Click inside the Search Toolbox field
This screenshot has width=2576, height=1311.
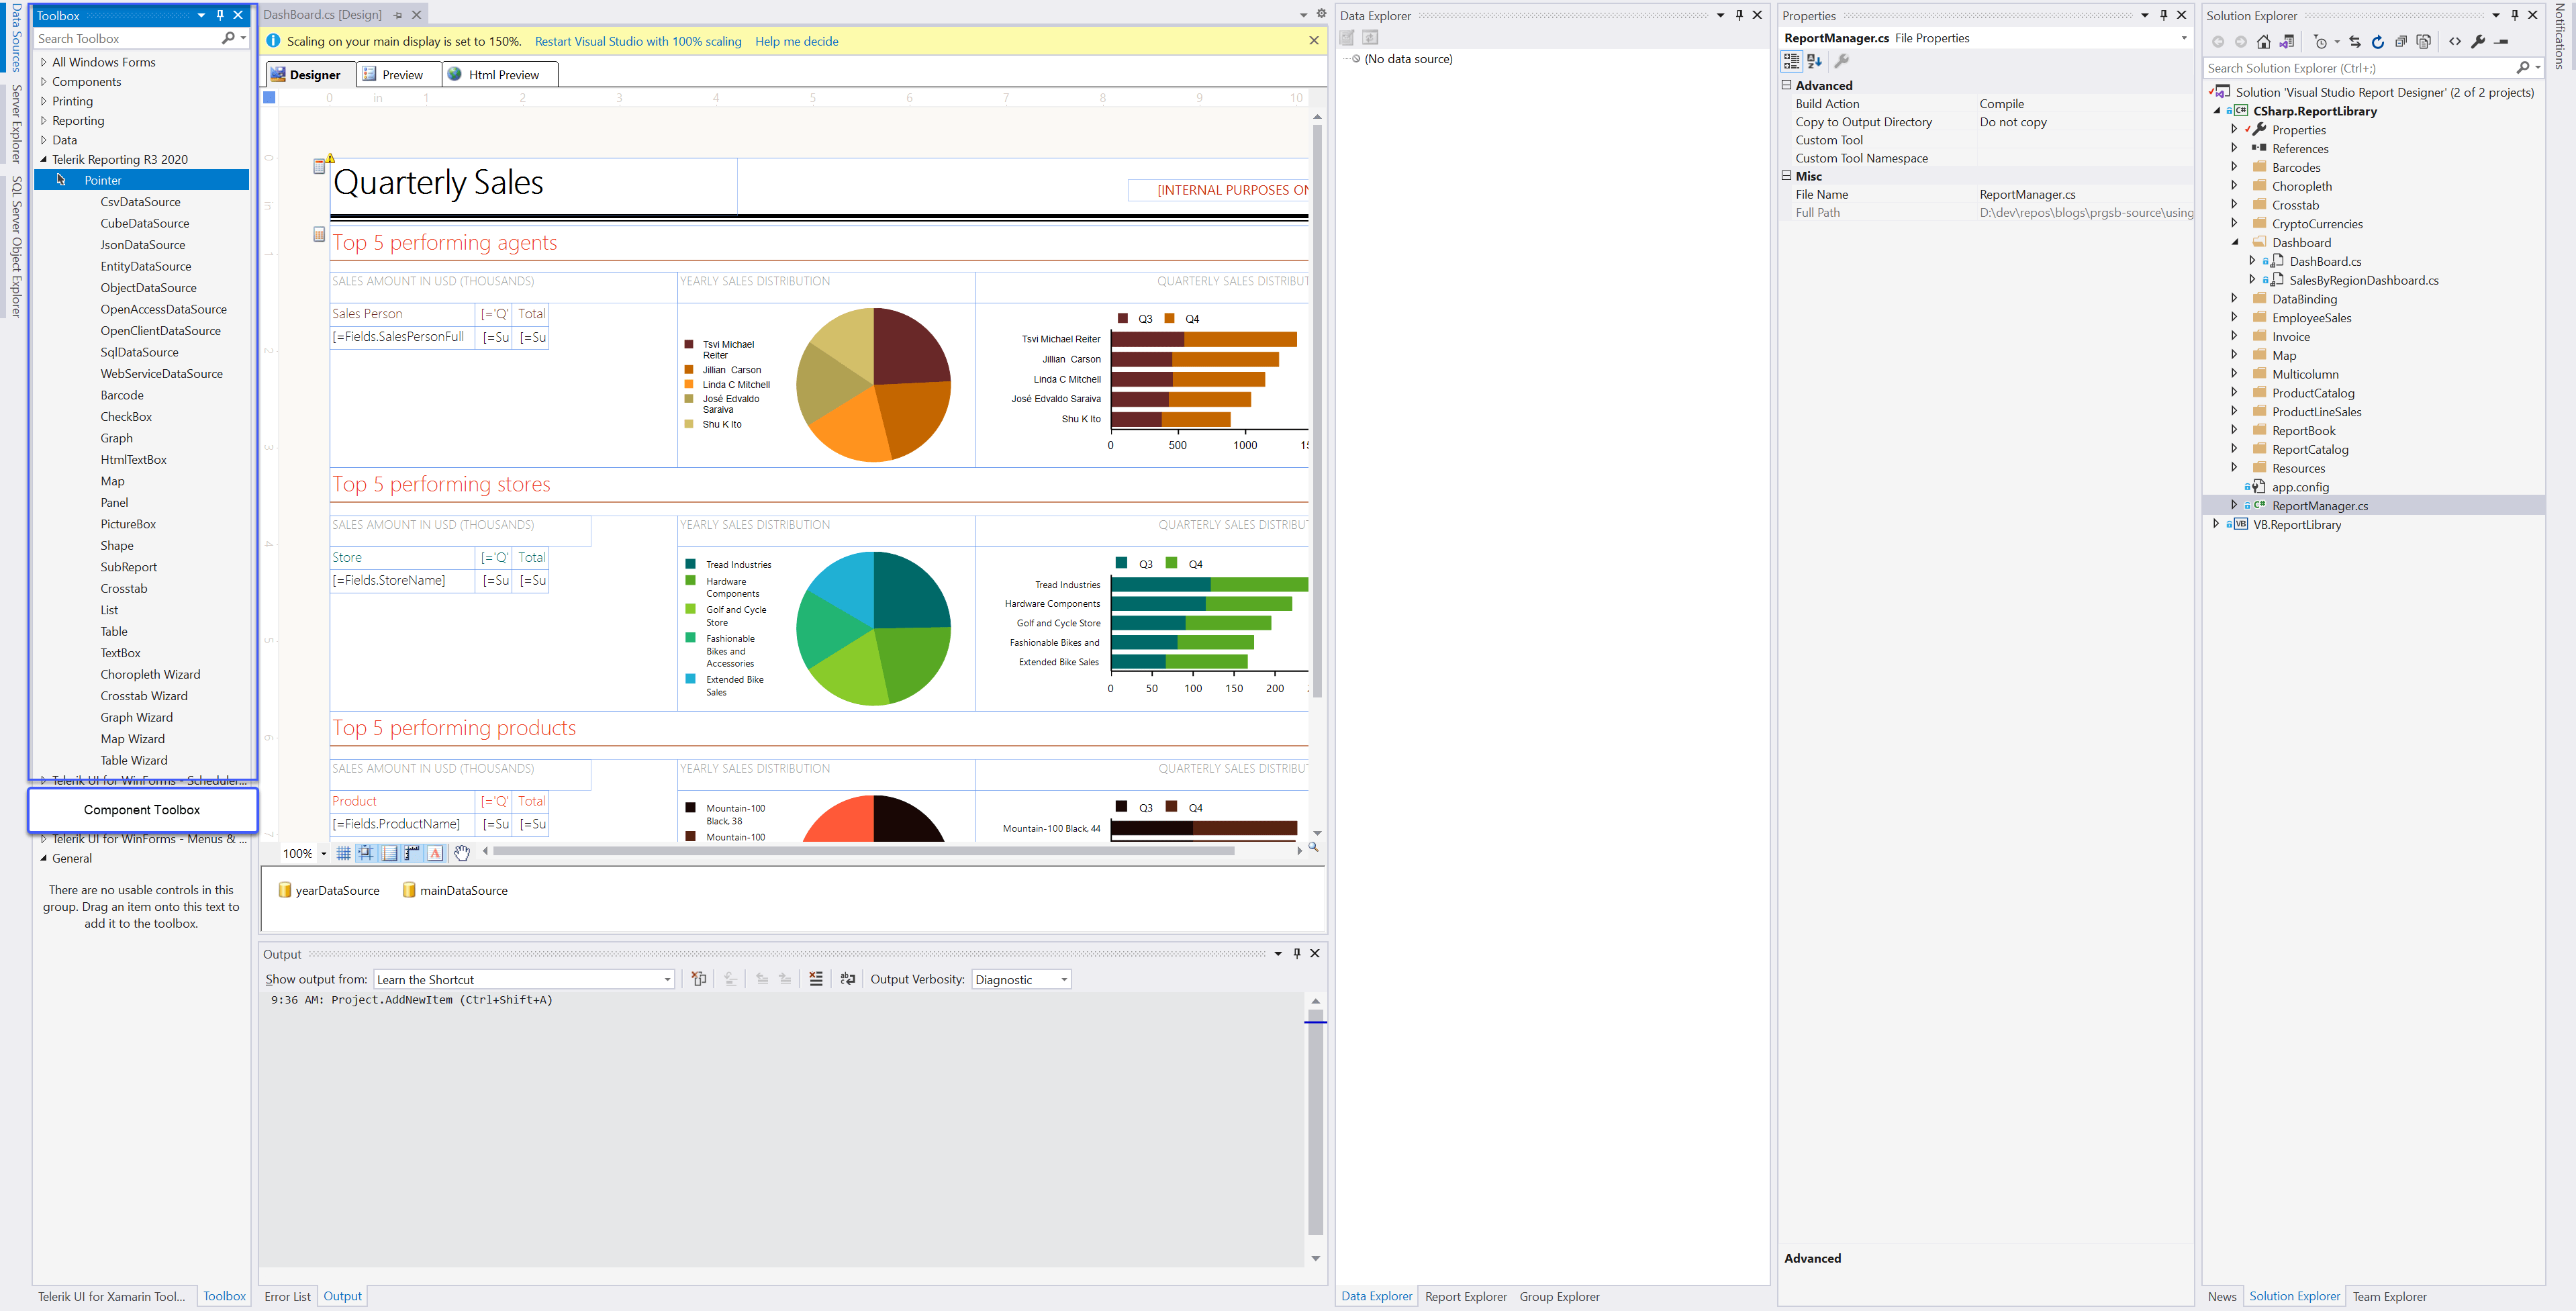pos(120,38)
